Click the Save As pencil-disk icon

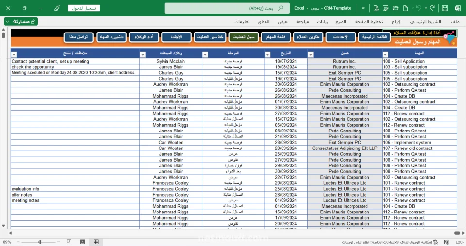[x=386, y=8]
